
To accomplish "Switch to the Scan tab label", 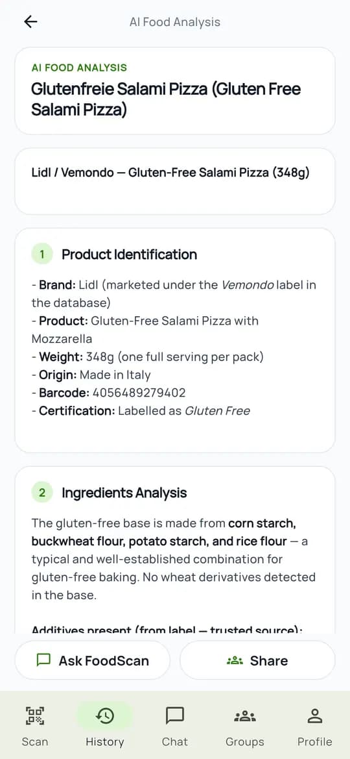I will tap(35, 741).
